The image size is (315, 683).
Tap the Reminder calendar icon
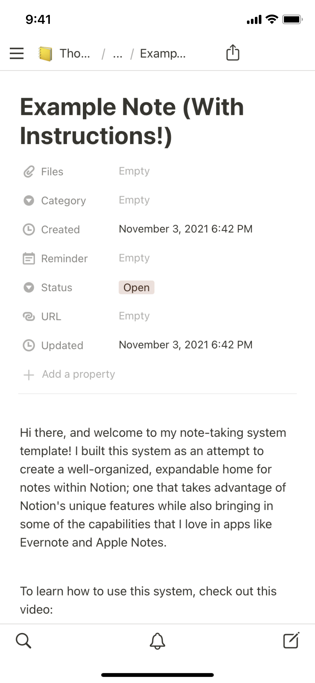point(29,259)
